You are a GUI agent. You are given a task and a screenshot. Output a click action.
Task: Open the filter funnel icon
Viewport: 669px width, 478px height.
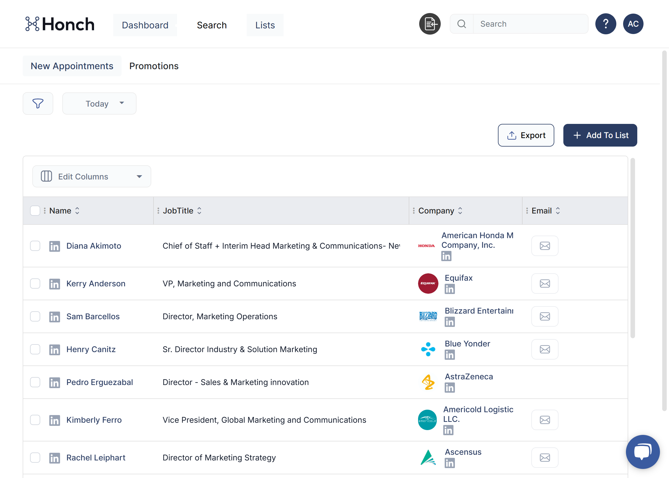click(x=38, y=103)
